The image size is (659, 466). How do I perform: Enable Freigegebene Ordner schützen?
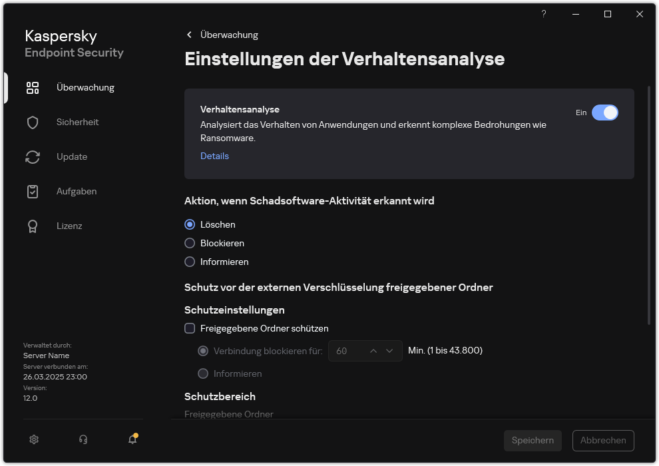tap(190, 328)
